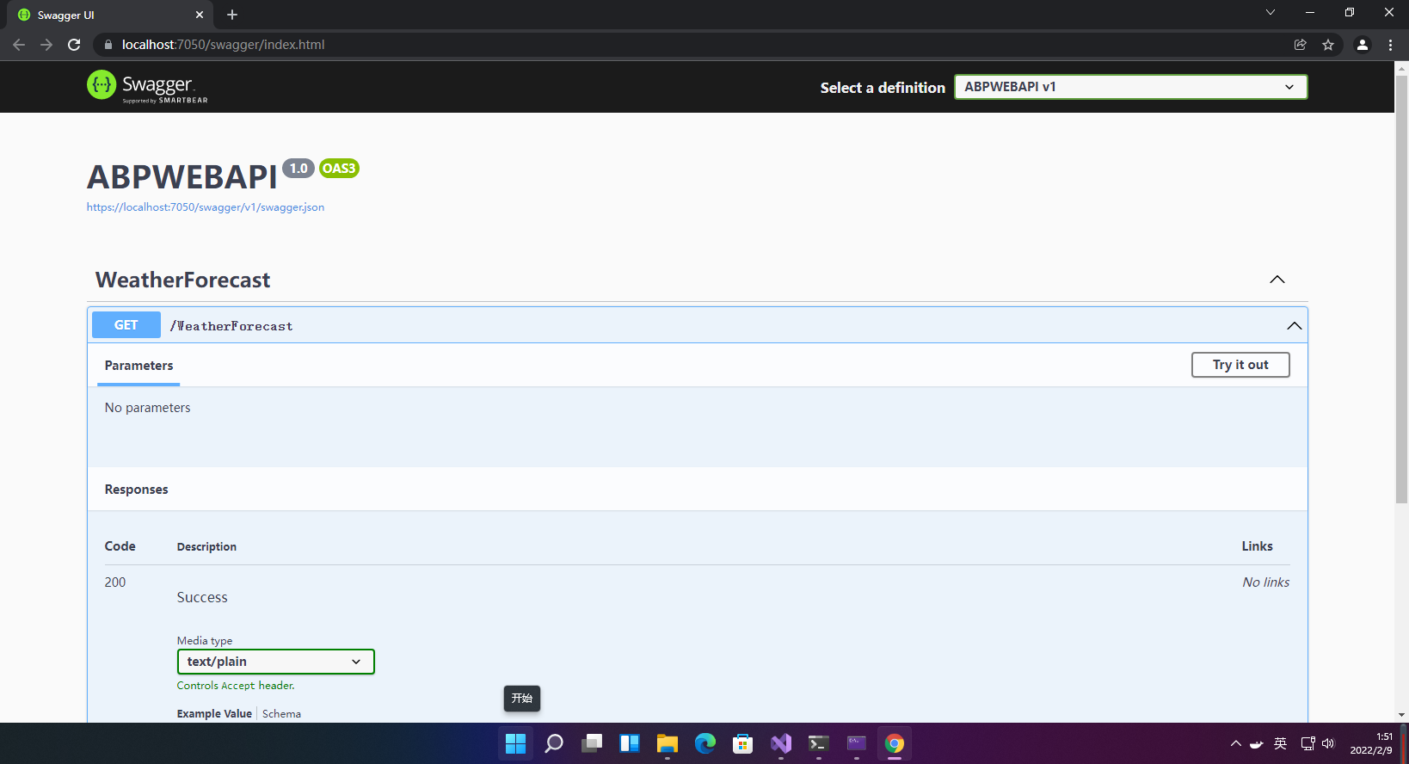Go back in browser history
The width and height of the screenshot is (1409, 764).
(x=19, y=45)
